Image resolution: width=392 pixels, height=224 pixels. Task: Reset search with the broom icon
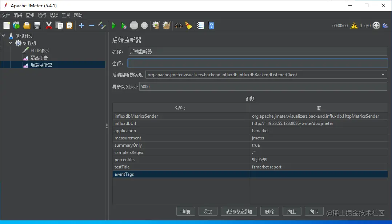coord(188,25)
